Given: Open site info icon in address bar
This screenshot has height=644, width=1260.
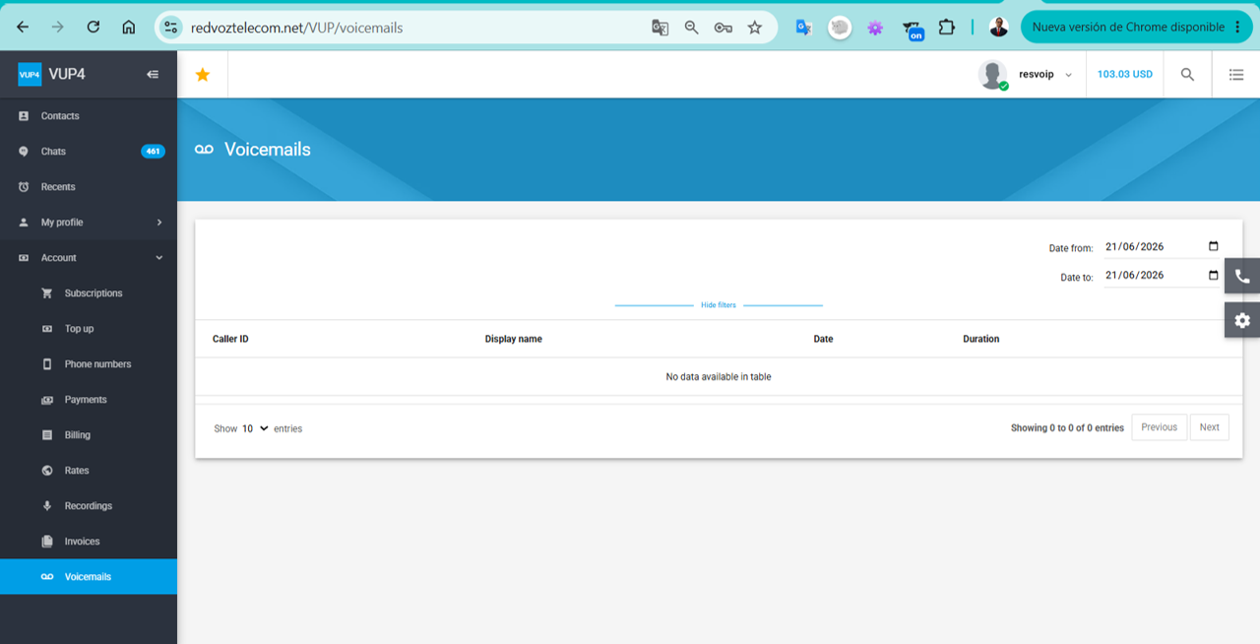Looking at the screenshot, I should click(x=171, y=28).
